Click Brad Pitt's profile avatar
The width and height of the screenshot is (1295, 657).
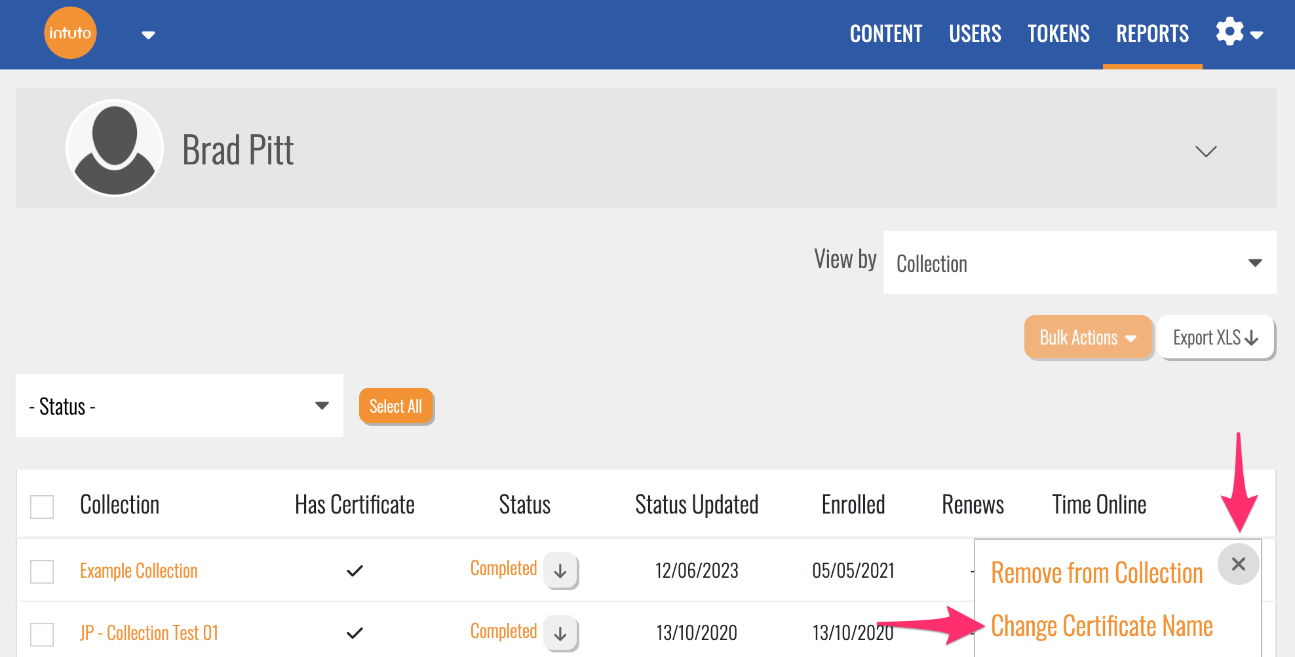(x=115, y=148)
